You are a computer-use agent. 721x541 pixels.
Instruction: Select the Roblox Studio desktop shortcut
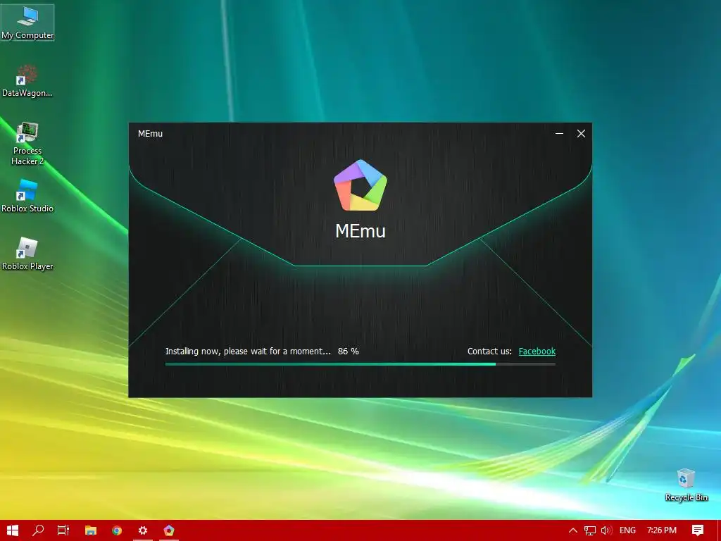tap(27, 197)
